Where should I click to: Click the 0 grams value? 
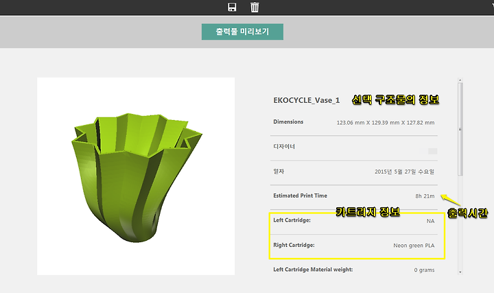point(424,270)
